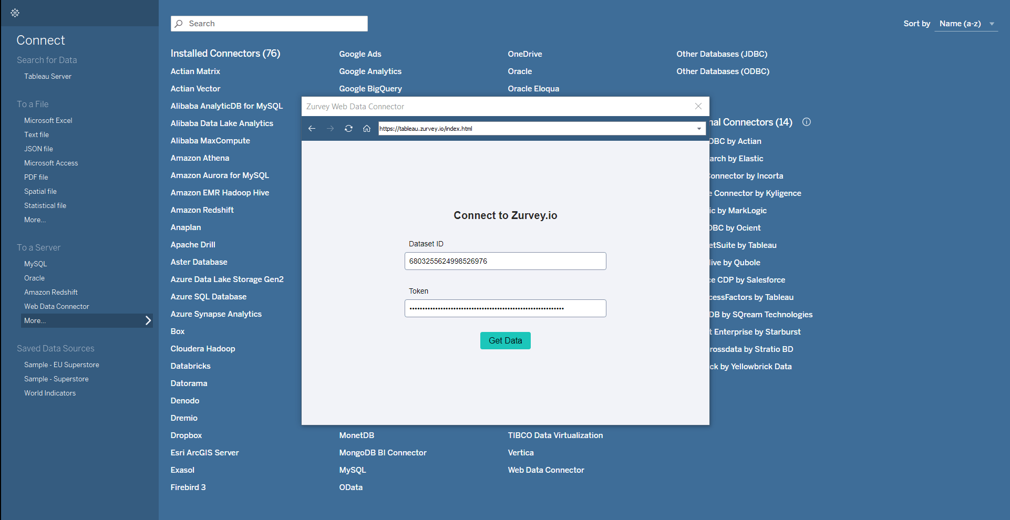Select Web Data Connector in left pane
Viewport: 1010px width, 520px height.
[57, 306]
